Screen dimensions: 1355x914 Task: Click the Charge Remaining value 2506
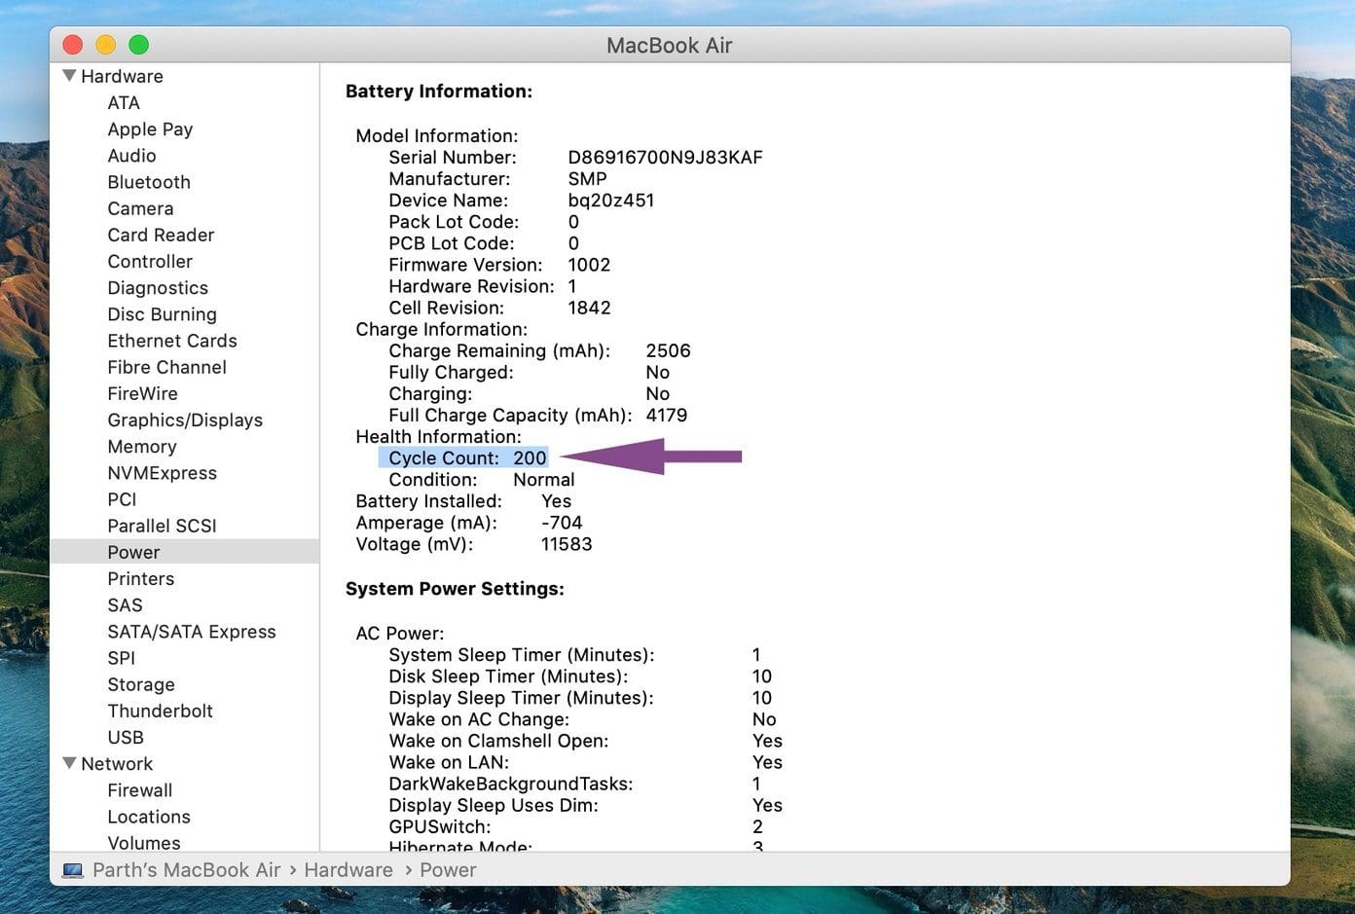[x=668, y=350]
